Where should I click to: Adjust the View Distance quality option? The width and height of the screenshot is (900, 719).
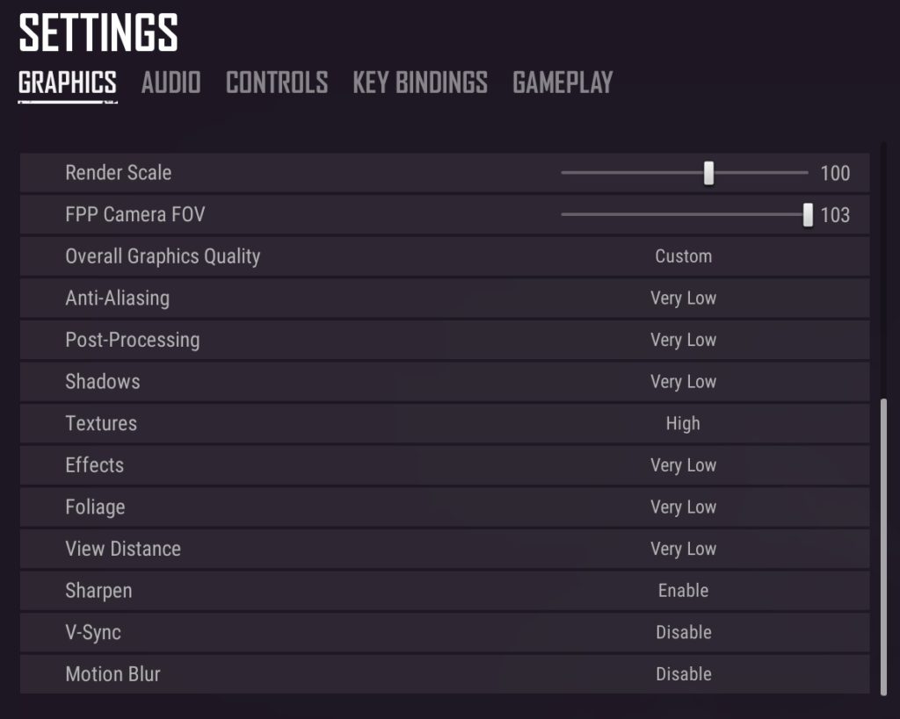(x=683, y=549)
